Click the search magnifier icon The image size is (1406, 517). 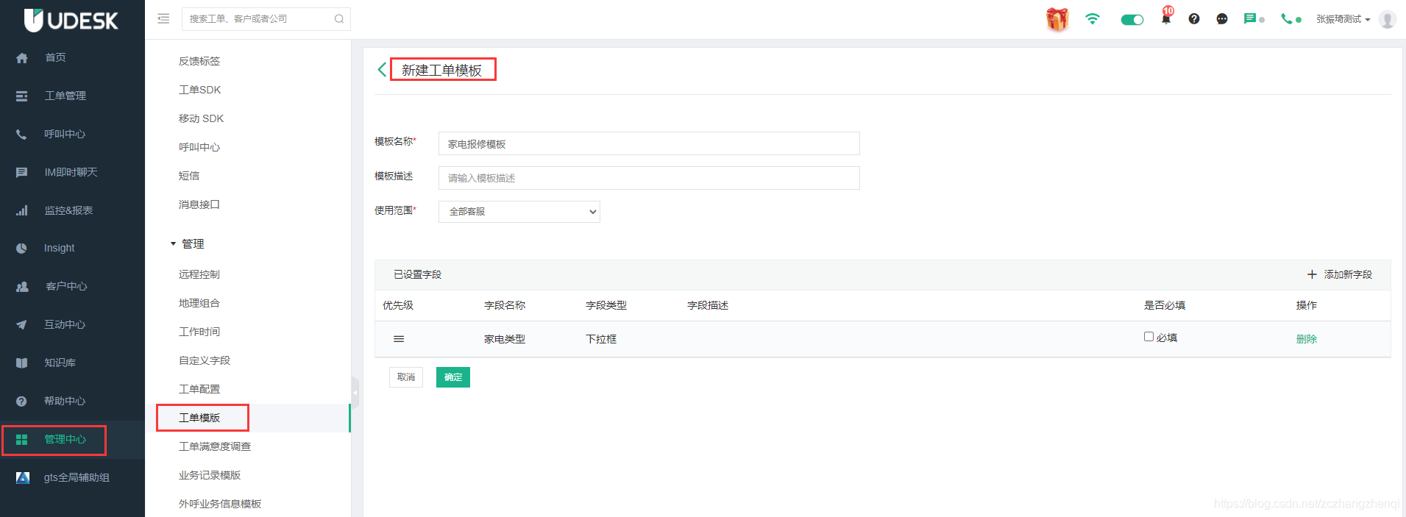(339, 19)
